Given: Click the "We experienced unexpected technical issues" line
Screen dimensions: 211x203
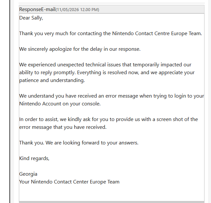Looking at the screenshot, I should 105,65.
